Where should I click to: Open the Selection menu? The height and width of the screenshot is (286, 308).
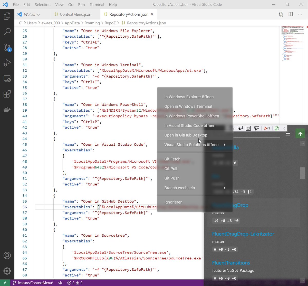click(x=43, y=5)
